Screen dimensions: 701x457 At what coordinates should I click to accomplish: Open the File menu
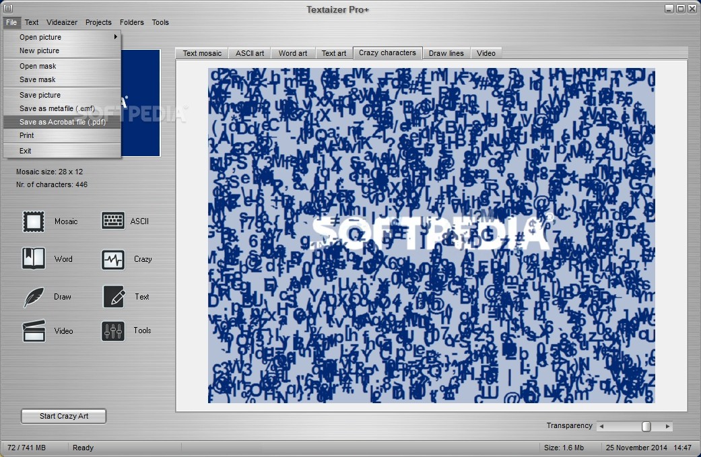[x=11, y=22]
